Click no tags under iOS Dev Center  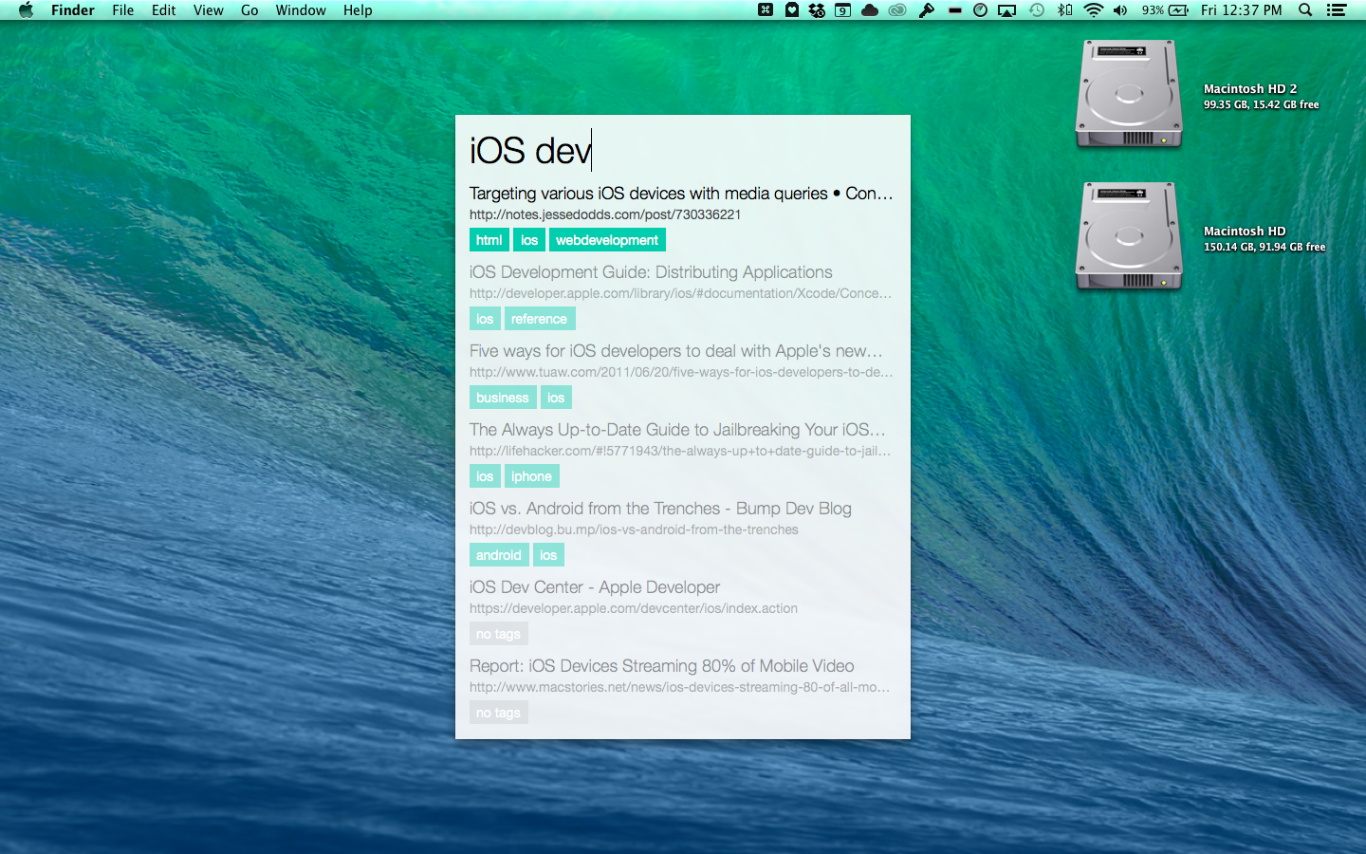[x=498, y=634]
